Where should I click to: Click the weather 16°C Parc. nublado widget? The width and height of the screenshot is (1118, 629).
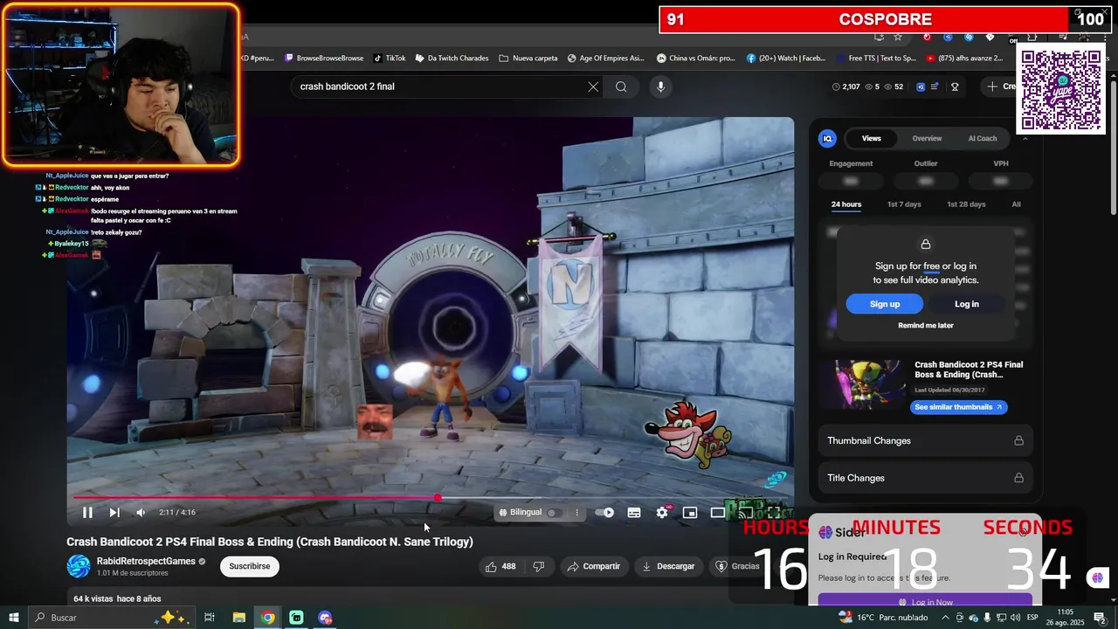[883, 618]
